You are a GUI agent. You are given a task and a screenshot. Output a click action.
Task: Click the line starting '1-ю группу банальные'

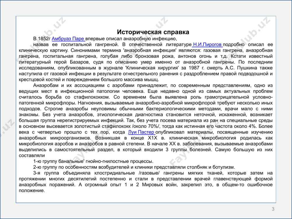click(93, 161)
